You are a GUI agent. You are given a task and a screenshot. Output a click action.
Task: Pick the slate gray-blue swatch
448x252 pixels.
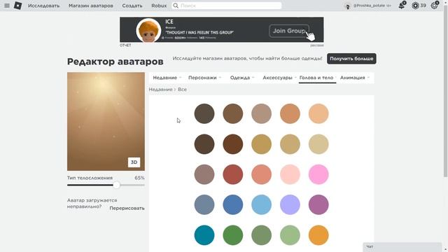tap(204, 204)
